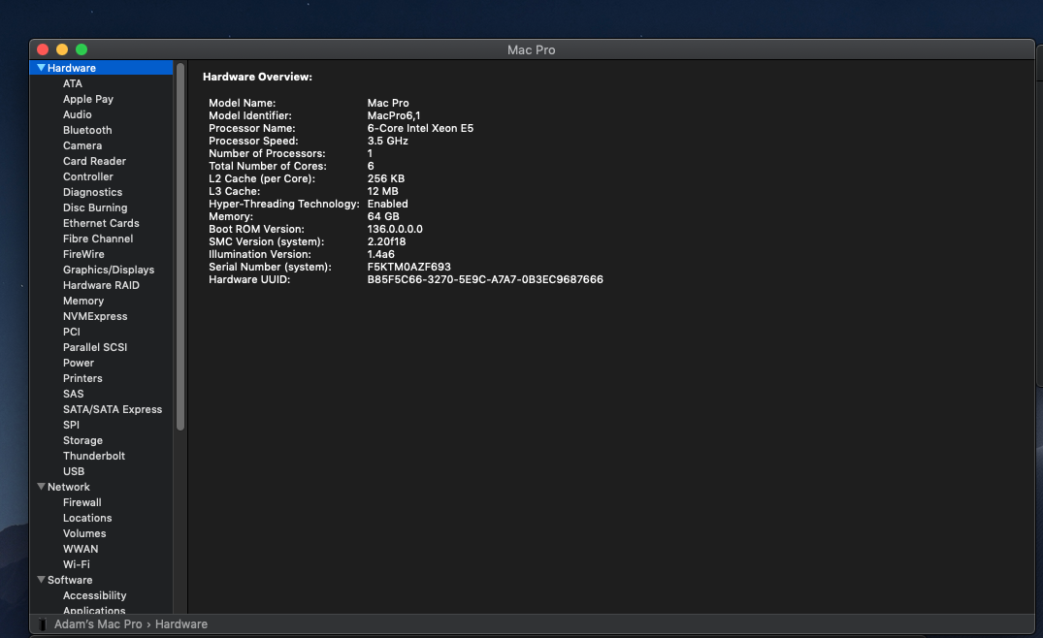Click the Boot ROM Version 136.0.0.0.0 value
This screenshot has height=638, width=1043.
point(395,229)
